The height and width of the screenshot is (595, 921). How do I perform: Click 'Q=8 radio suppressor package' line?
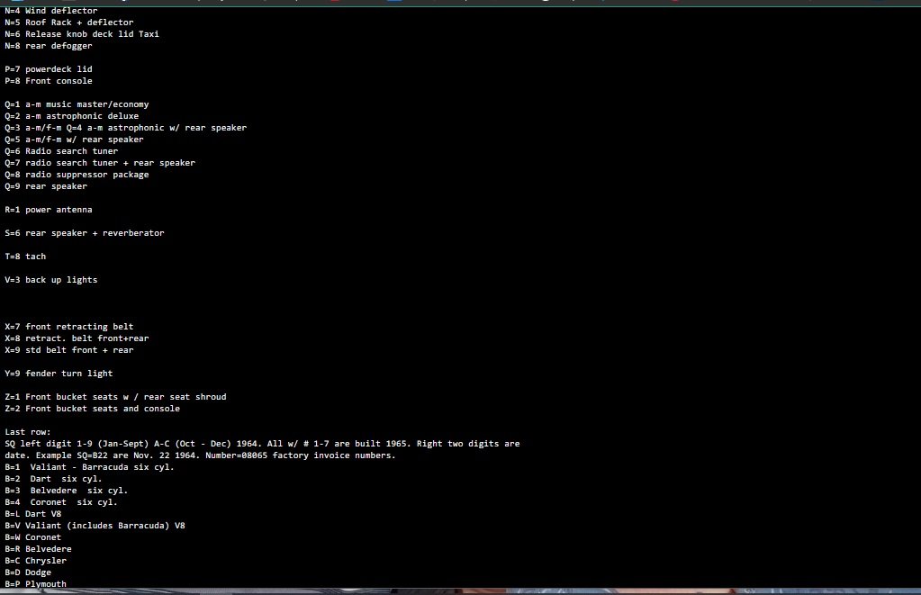point(77,175)
